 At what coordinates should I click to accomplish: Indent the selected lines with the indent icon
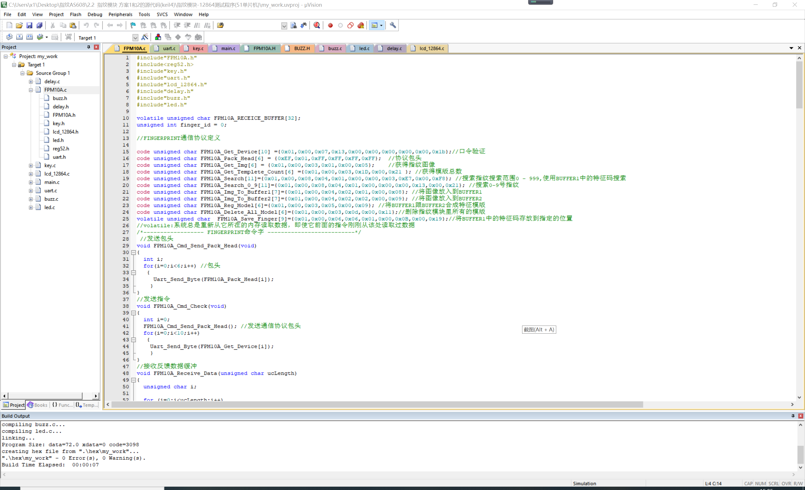177,25
